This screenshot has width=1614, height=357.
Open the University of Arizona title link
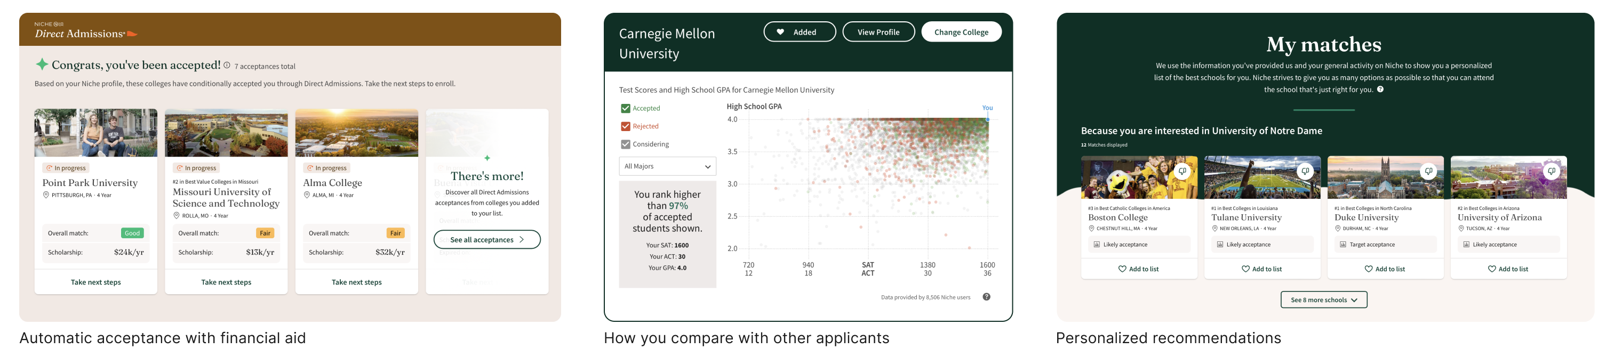(1499, 217)
